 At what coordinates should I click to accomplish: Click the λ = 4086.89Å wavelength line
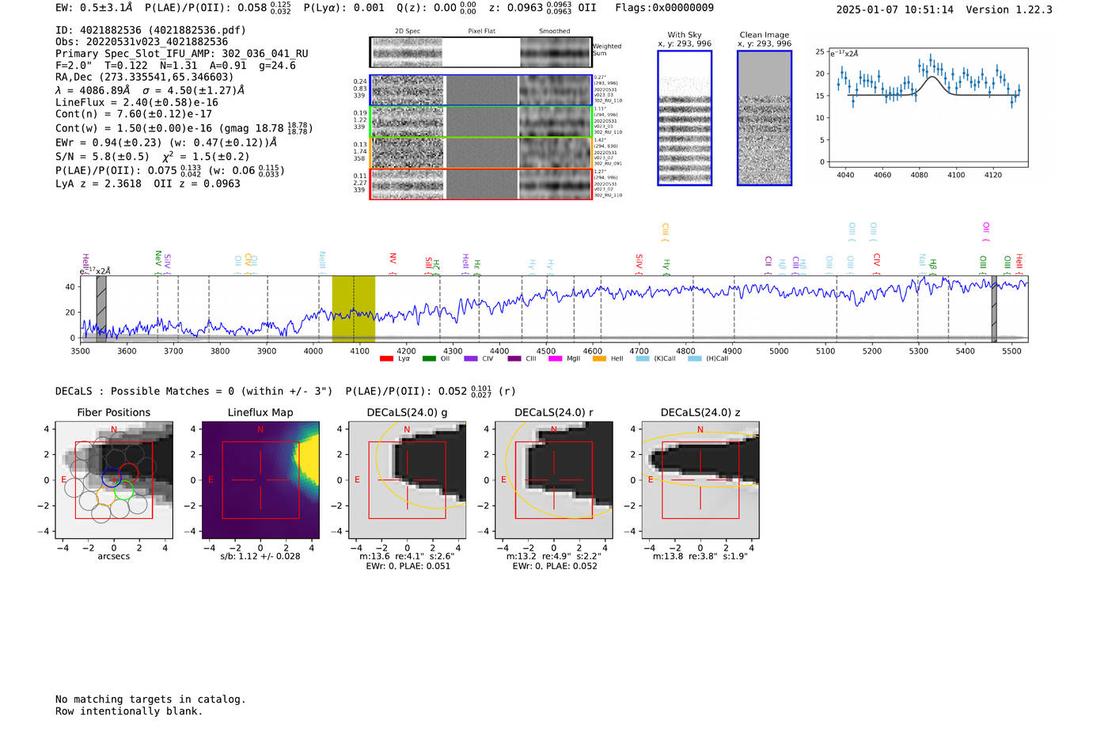tap(150, 90)
